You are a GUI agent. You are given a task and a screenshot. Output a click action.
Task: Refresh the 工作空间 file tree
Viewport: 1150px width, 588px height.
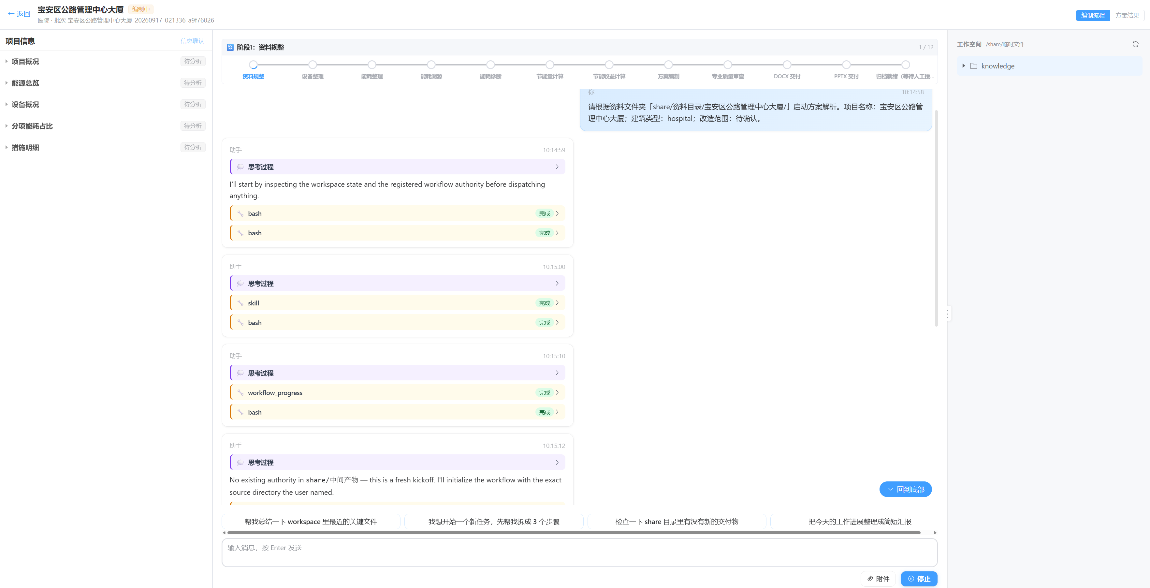click(1135, 44)
